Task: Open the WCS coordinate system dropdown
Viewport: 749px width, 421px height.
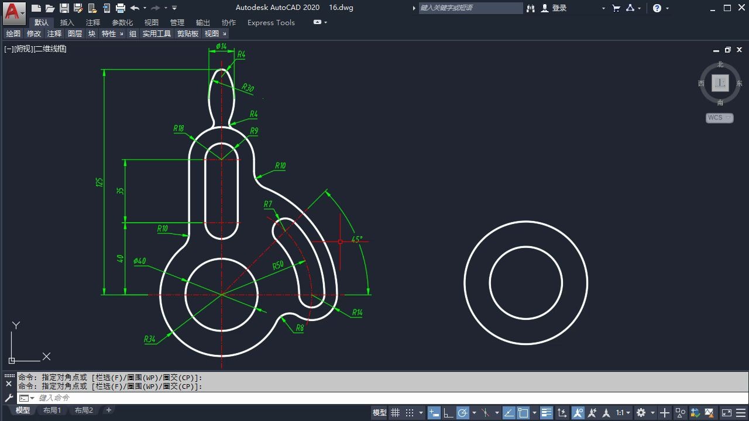Action: (719, 118)
